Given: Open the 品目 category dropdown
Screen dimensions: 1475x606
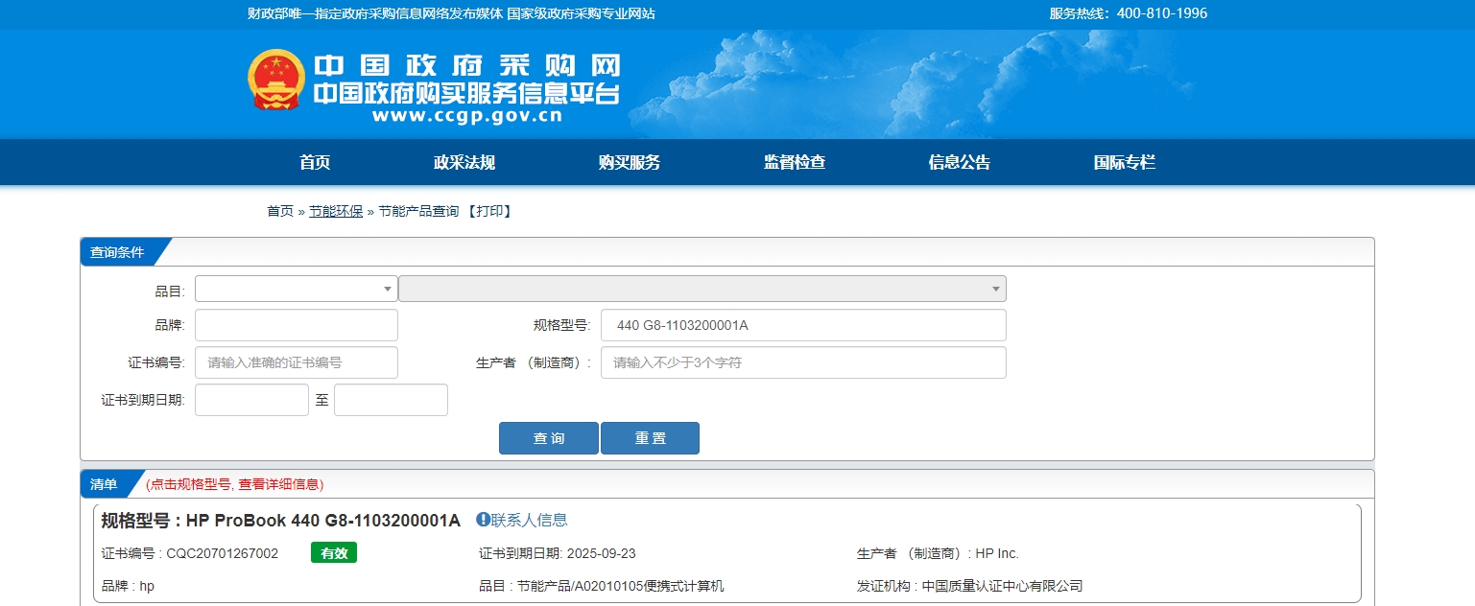Looking at the screenshot, I should click(296, 289).
